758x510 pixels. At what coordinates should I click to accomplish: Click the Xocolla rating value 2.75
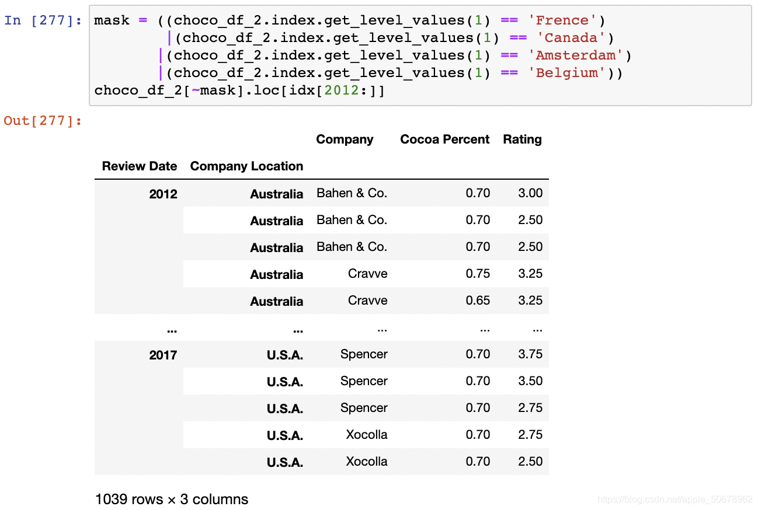tap(530, 435)
